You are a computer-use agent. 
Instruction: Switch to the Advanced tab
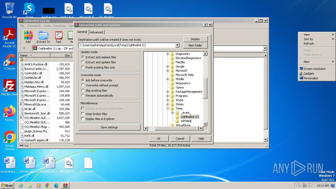tap(97, 32)
